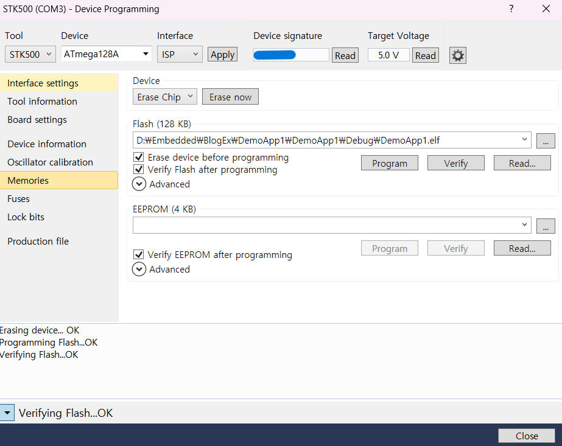
Task: Open the Production file page
Action: tap(59, 242)
